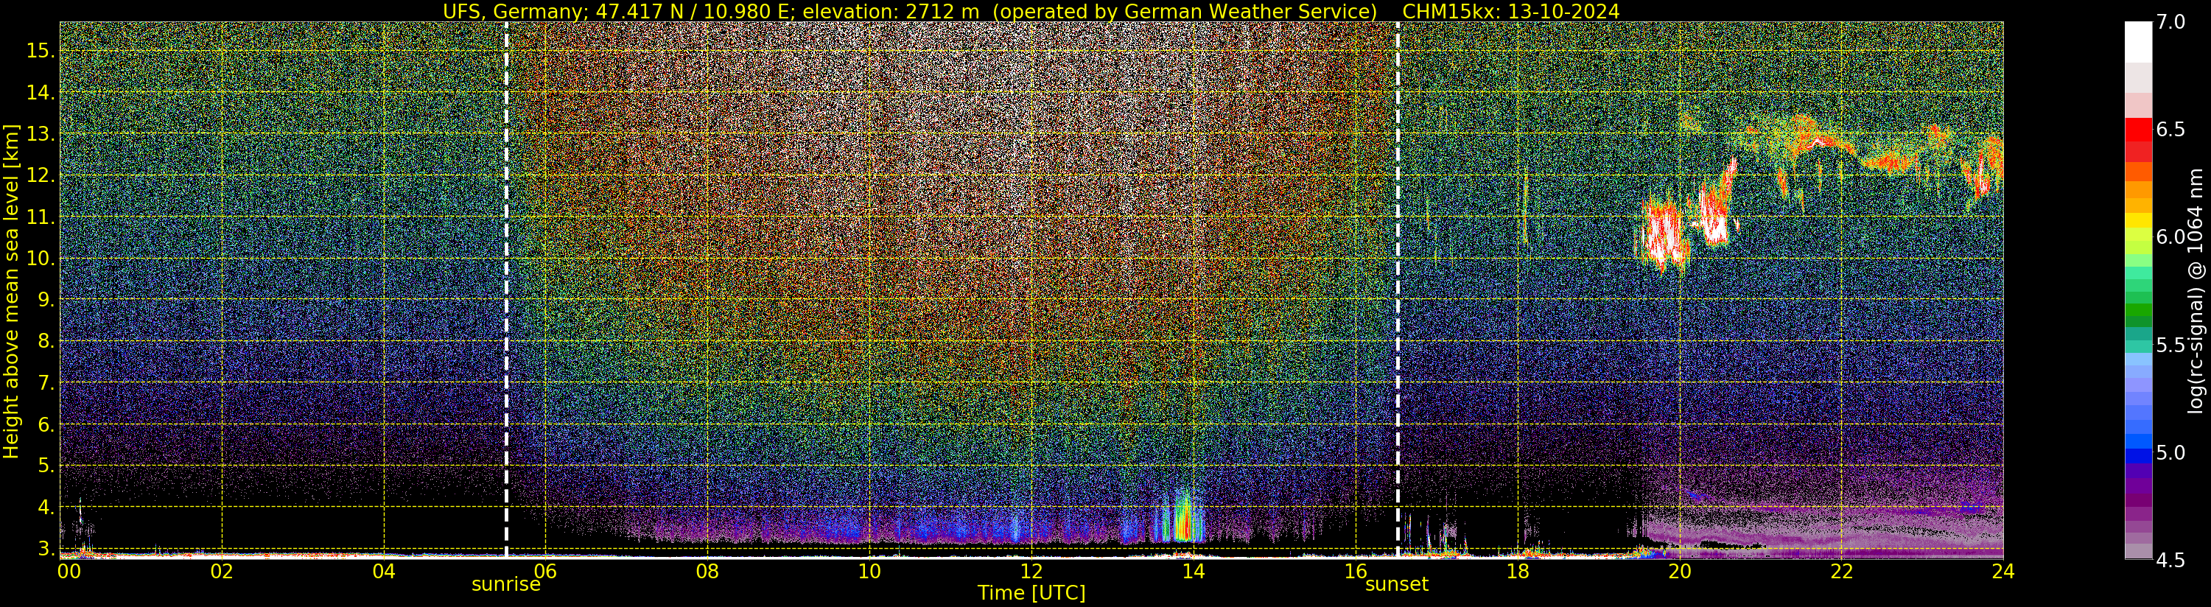Click the dashed white sunset line
2211x607 pixels.
point(1398,290)
